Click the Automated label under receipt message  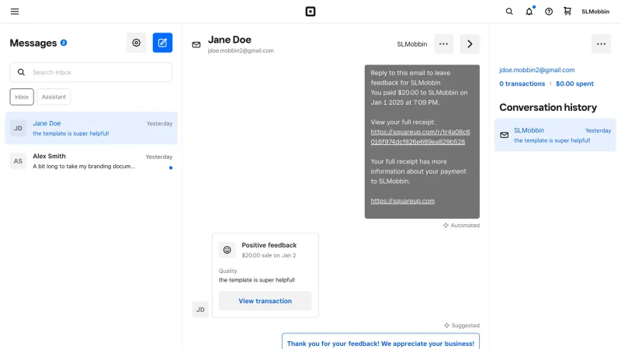461,226
